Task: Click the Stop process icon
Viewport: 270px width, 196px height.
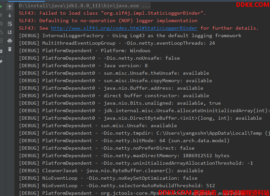Action: point(1,15)
